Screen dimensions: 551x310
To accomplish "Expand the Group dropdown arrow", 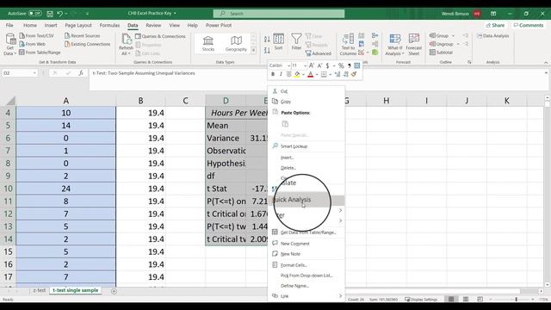I will coord(453,36).
